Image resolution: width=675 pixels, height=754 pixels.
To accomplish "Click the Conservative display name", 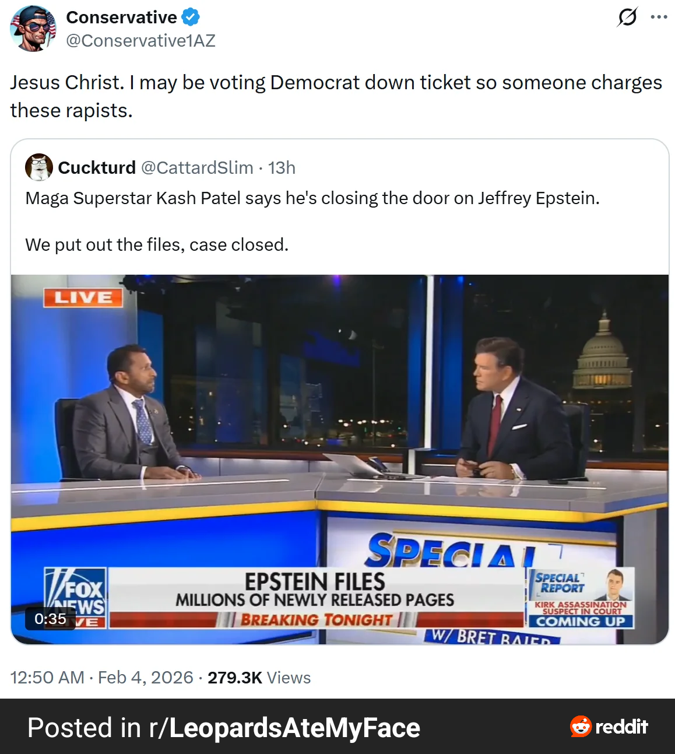I will click(120, 17).
